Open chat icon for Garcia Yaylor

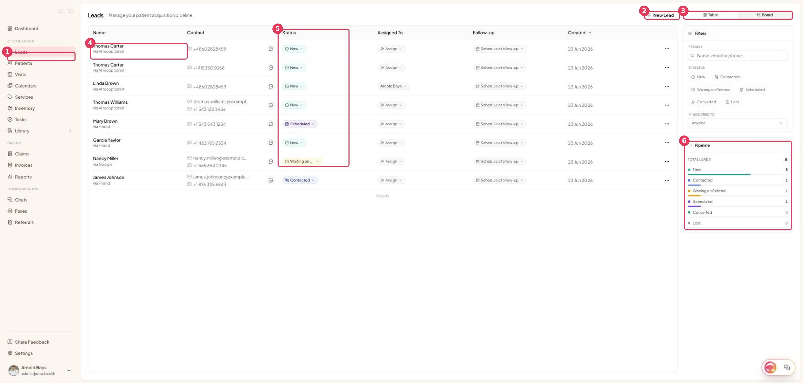tap(271, 143)
